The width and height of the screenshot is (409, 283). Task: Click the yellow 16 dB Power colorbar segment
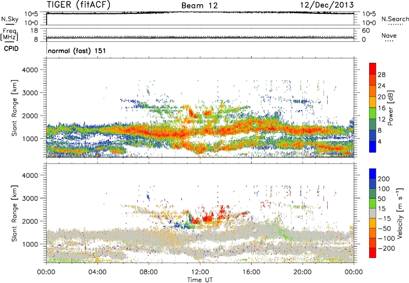tap(373, 102)
